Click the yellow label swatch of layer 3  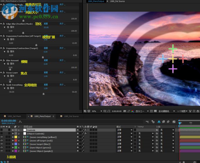click(16, 137)
